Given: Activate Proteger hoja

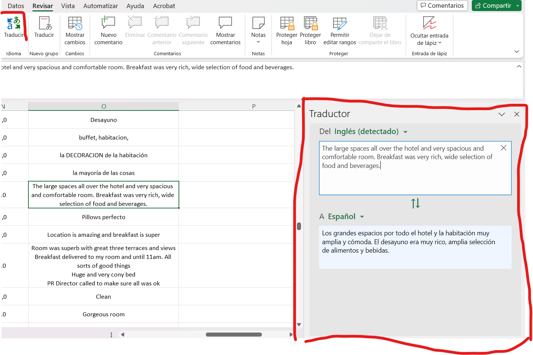Looking at the screenshot, I should pyautogui.click(x=287, y=29).
